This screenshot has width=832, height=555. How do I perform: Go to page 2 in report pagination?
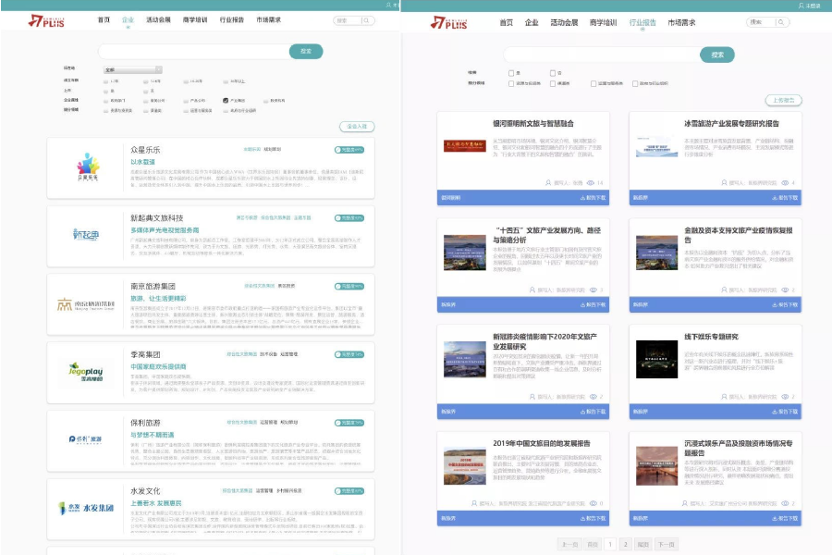(x=626, y=545)
